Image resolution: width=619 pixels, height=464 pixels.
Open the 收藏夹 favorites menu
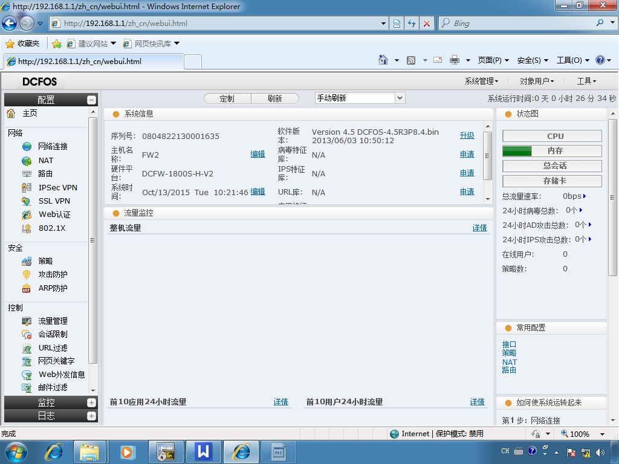click(23, 43)
